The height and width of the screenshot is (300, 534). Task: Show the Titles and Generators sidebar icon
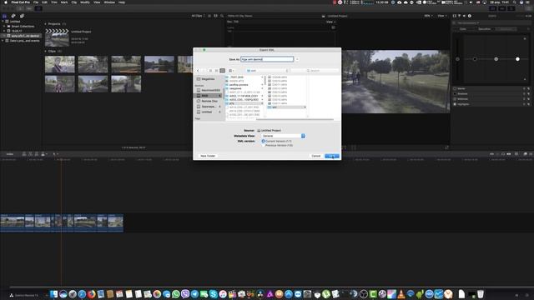22,16
